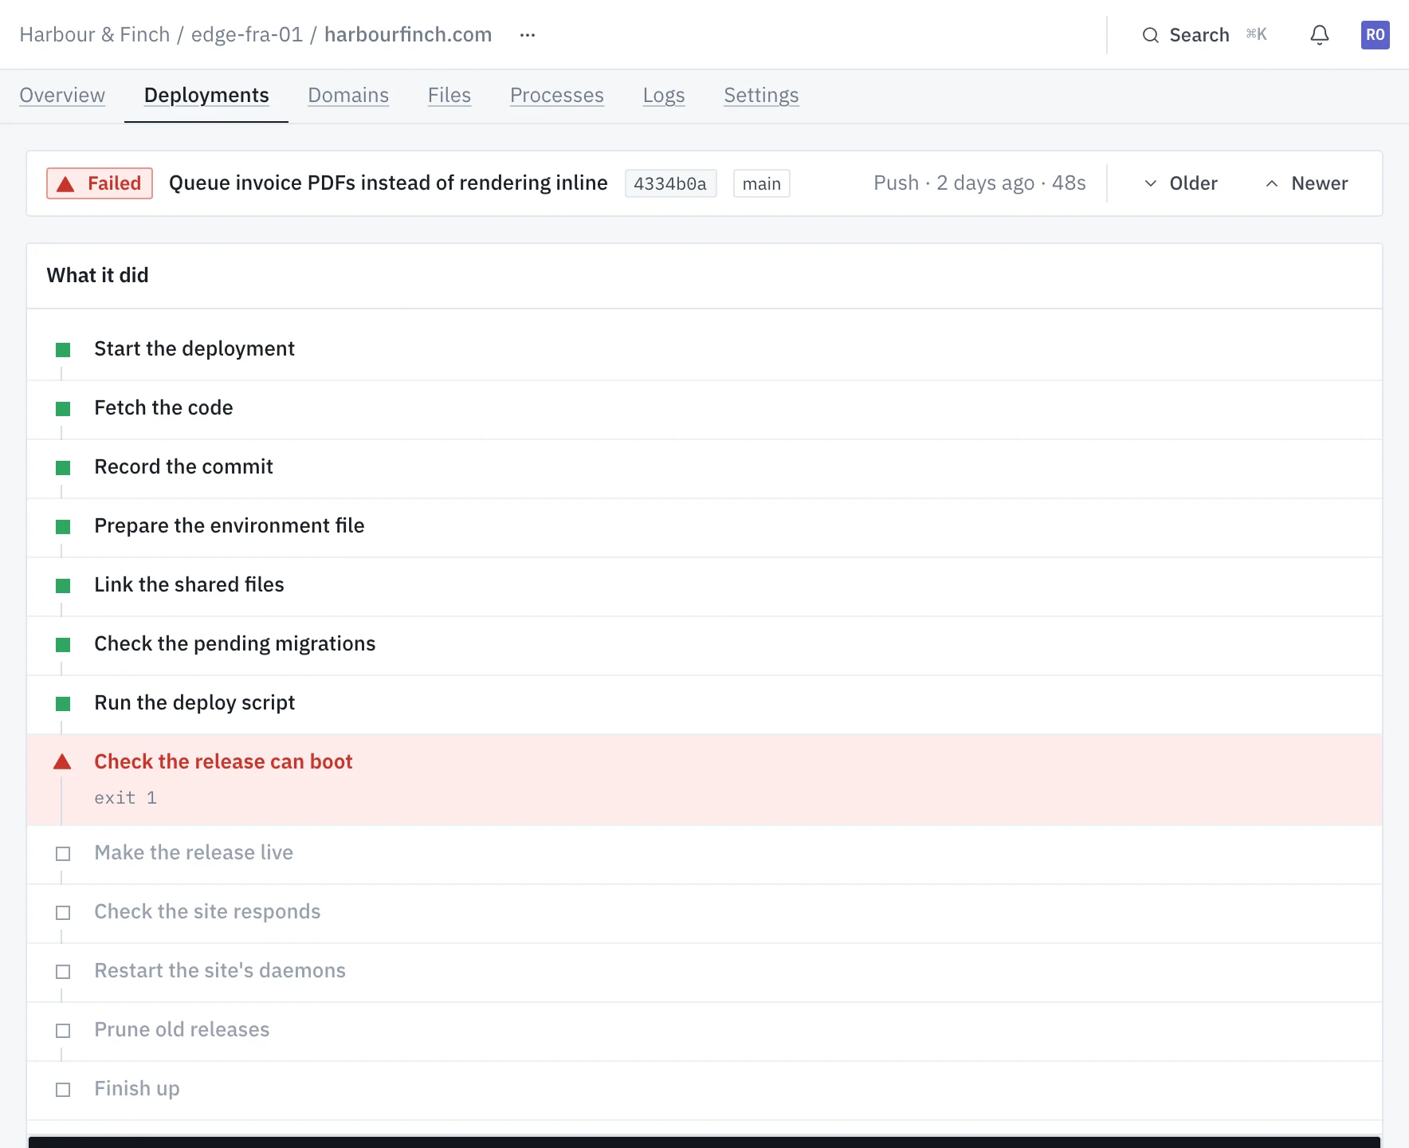Screen dimensions: 1409x1148
Task: Click green status square for Record the commit
Action: [63, 468]
